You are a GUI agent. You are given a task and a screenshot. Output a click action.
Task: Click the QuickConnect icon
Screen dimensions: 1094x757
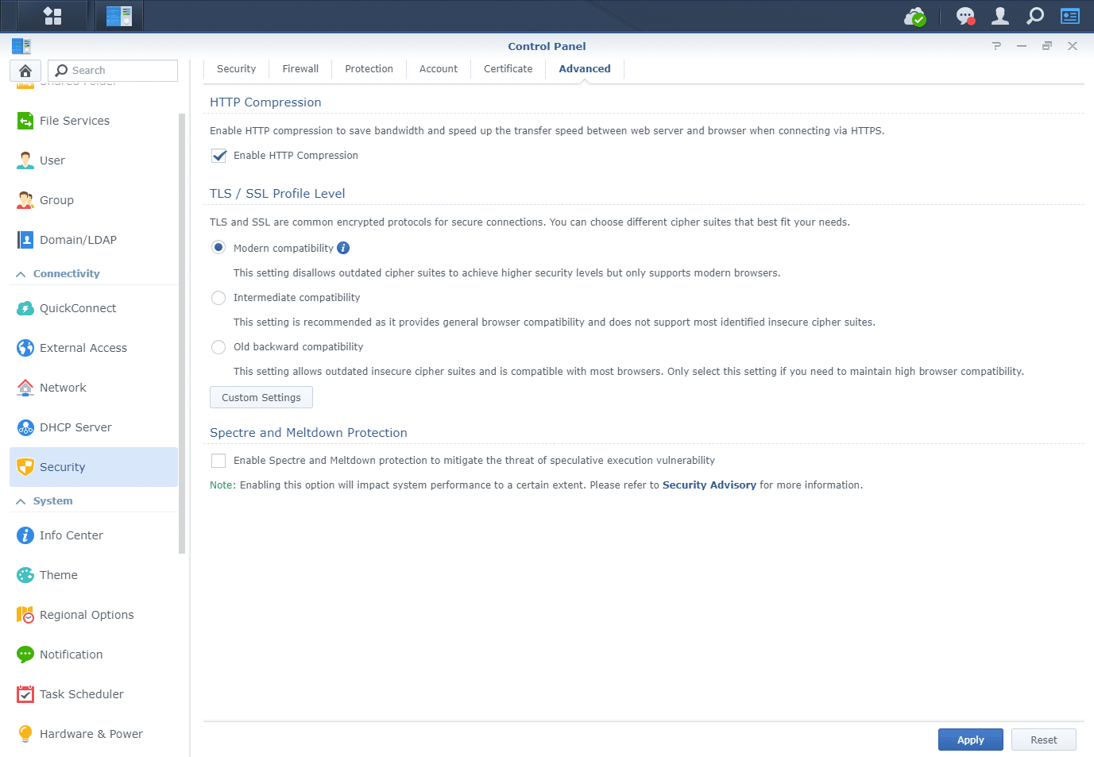25,308
